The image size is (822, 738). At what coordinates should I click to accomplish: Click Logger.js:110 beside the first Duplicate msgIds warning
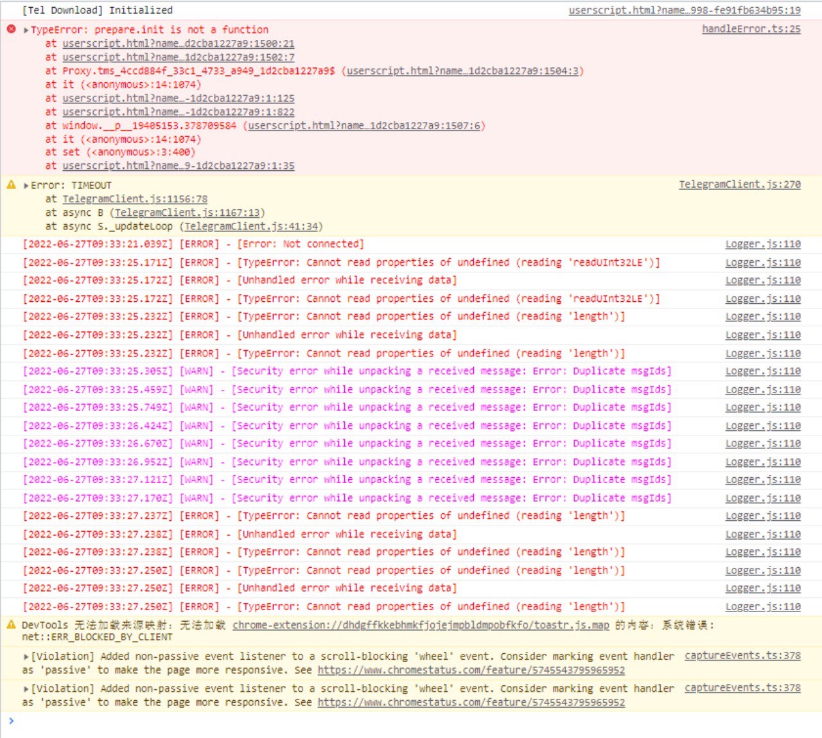click(762, 371)
